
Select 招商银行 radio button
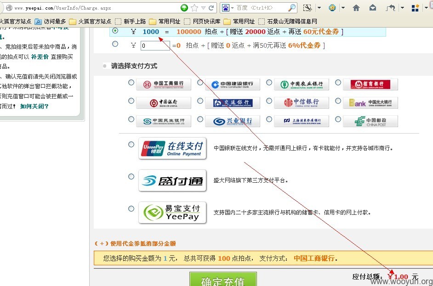pos(338,83)
